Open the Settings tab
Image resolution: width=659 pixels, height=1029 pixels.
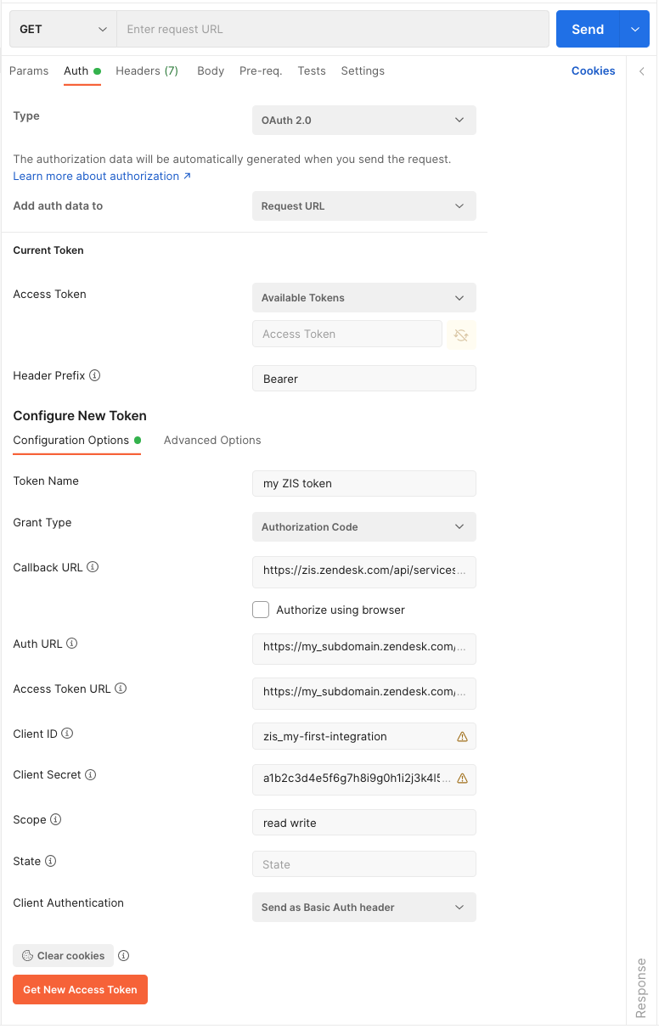point(363,71)
